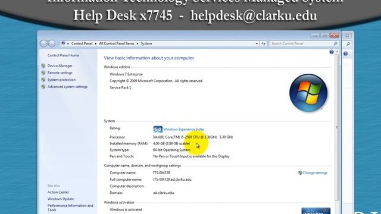
Task: Open the Remote settings link
Action: tap(60, 73)
